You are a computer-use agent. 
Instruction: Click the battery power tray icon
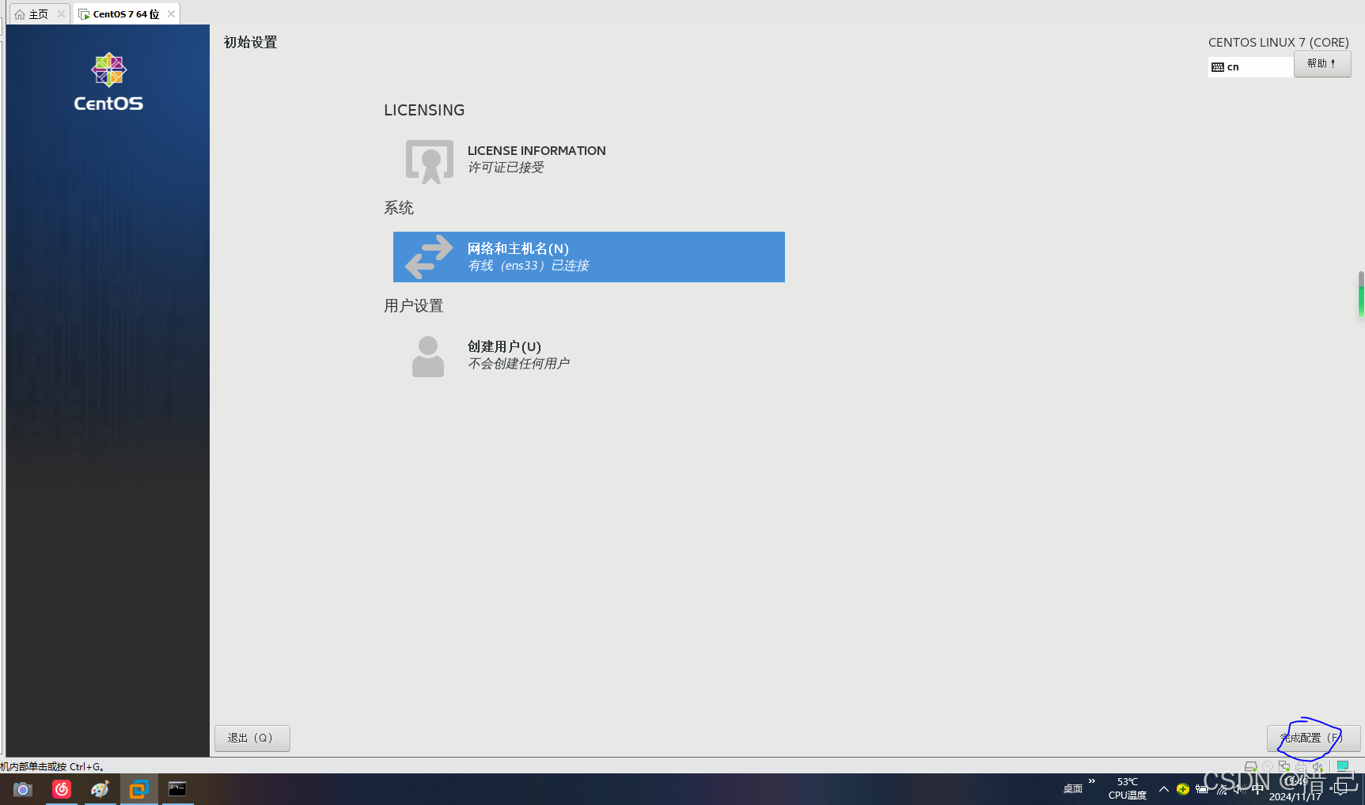point(1202,789)
